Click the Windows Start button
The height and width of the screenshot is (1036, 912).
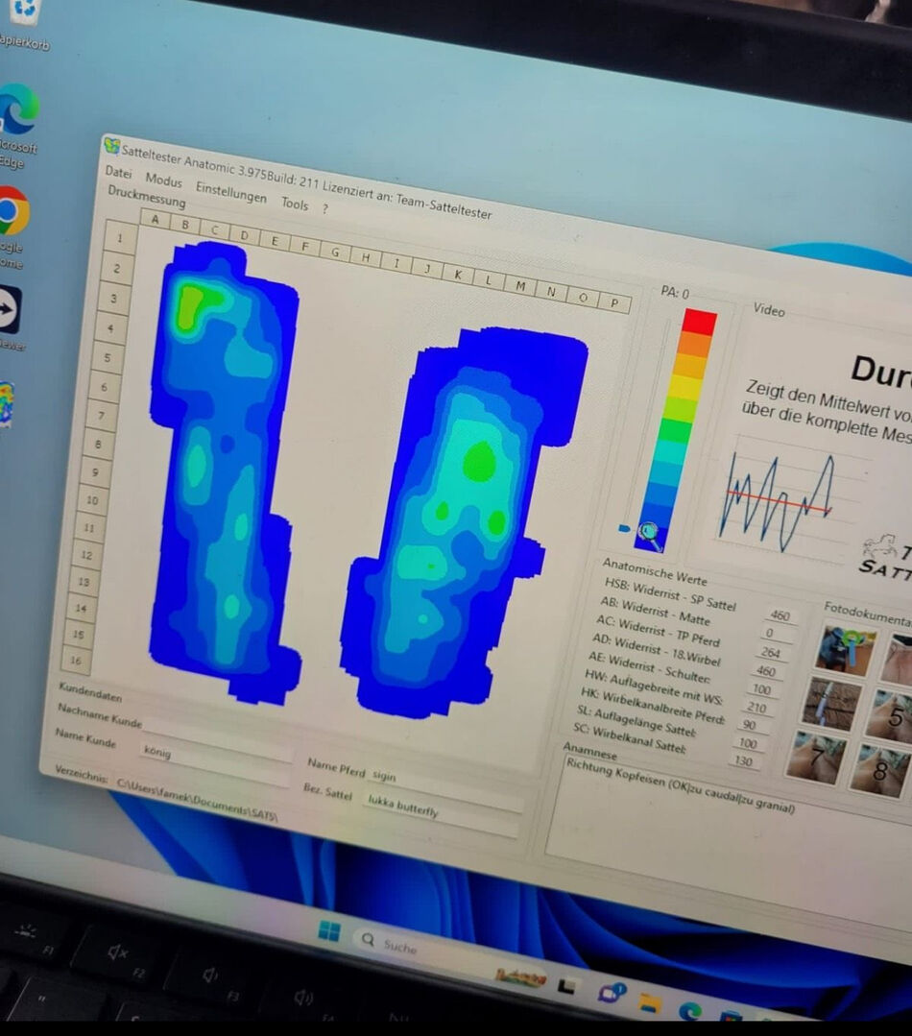point(329,931)
